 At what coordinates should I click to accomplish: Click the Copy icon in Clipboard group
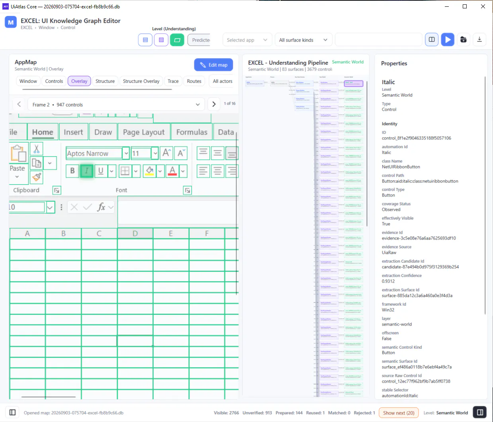pyautogui.click(x=36, y=163)
